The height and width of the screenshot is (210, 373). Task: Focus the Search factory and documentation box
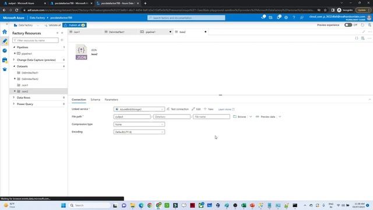186,17
